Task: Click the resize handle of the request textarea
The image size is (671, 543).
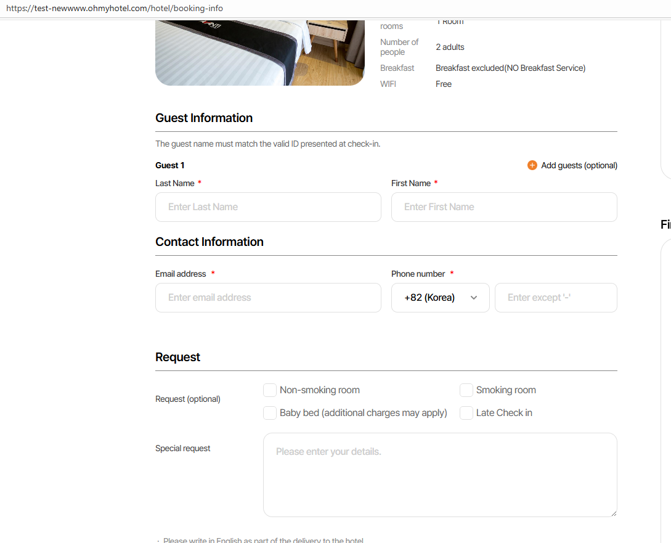Action: tap(613, 513)
